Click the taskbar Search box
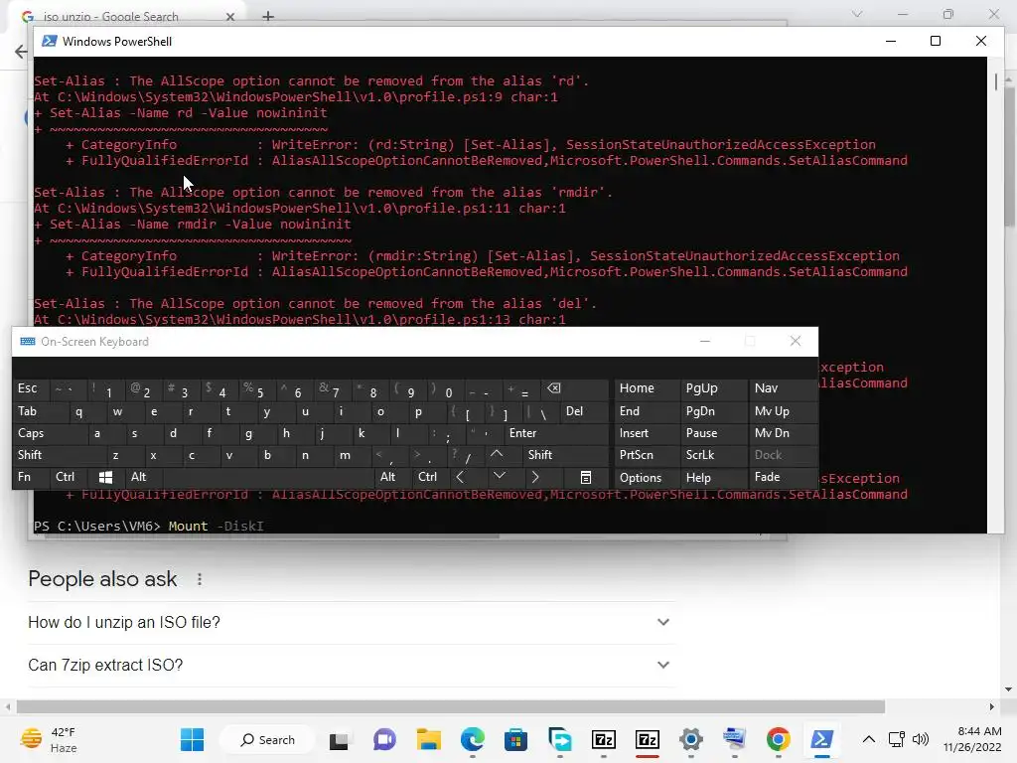The height and width of the screenshot is (763, 1017). (x=267, y=739)
